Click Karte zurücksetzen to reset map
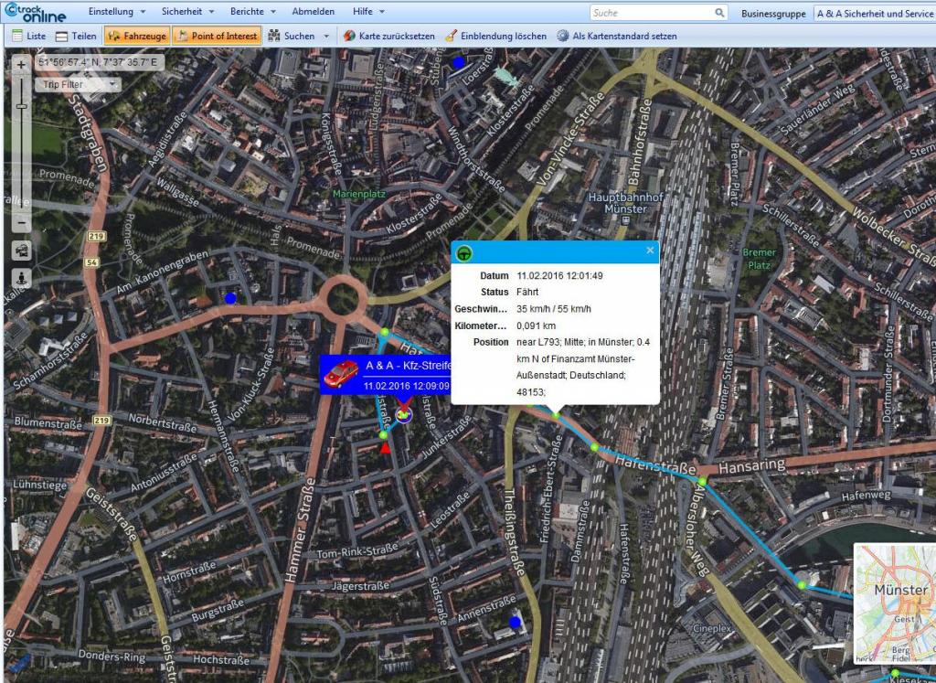Image resolution: width=936 pixels, height=683 pixels. click(x=389, y=36)
